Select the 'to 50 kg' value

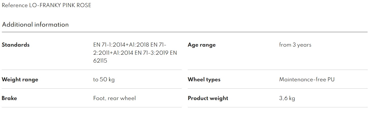[104, 80]
